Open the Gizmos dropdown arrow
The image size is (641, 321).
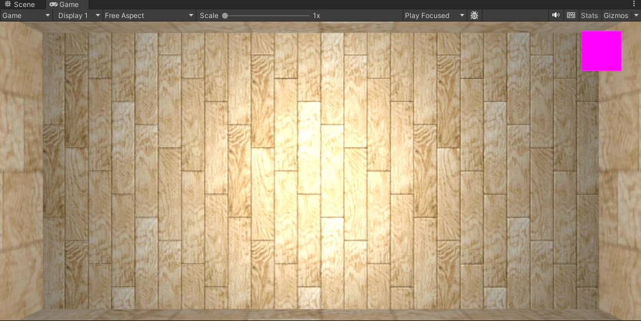click(x=636, y=16)
